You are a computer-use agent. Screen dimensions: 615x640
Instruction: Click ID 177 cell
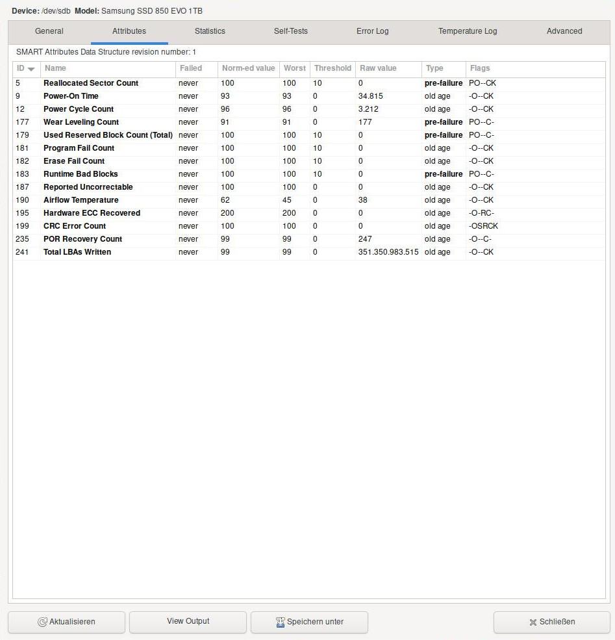pyautogui.click(x=22, y=122)
